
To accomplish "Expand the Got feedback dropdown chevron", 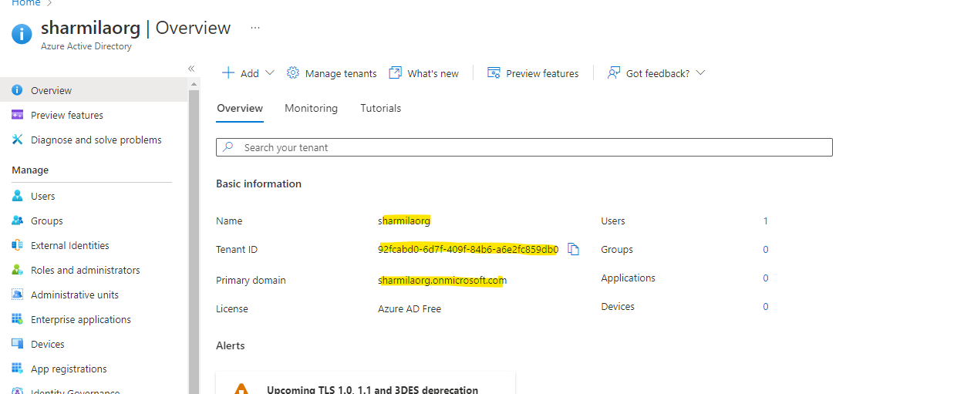I will (700, 72).
